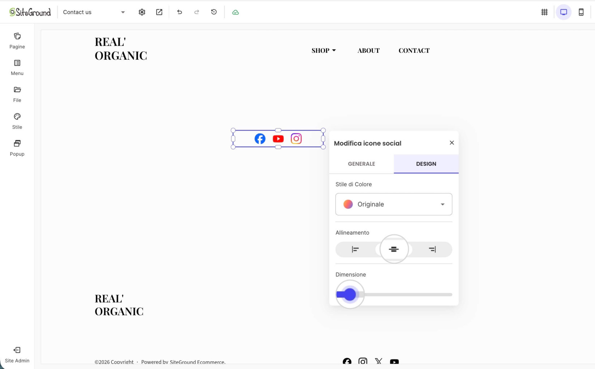Screen dimensions: 595x369
Task: Open the Contact us page dropdown
Action: 94,12
